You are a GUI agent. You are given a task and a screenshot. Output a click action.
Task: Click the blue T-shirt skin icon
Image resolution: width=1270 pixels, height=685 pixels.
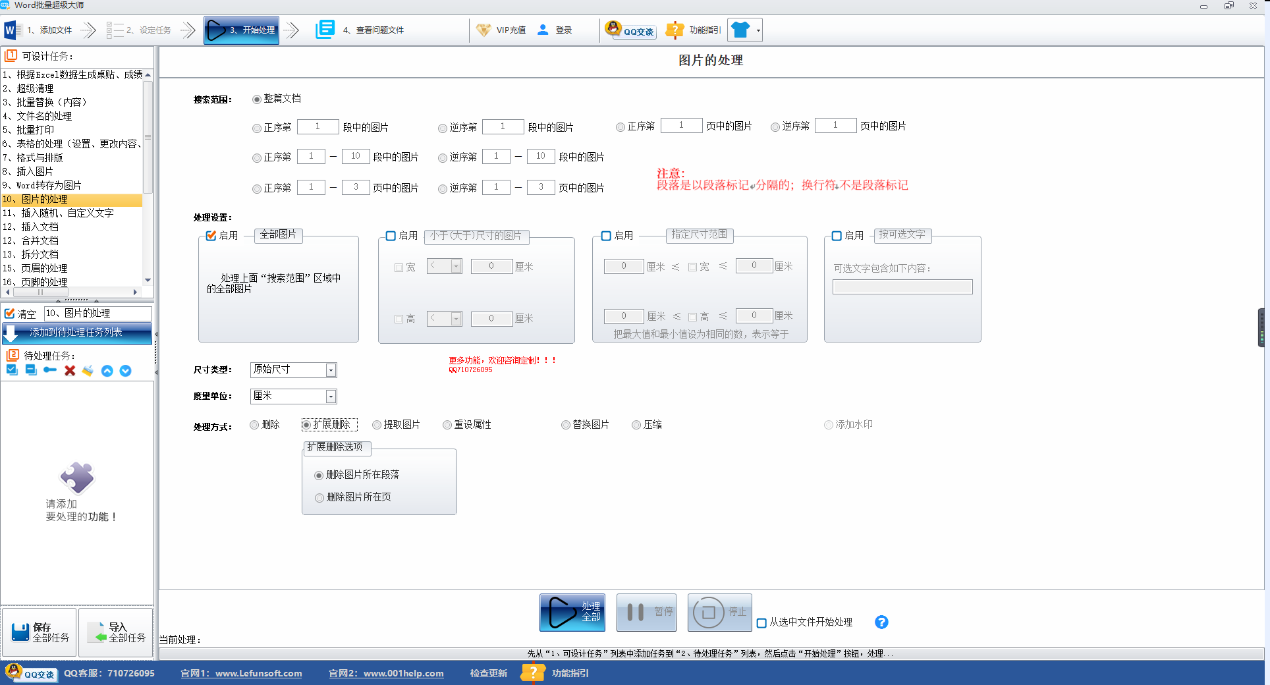click(740, 30)
